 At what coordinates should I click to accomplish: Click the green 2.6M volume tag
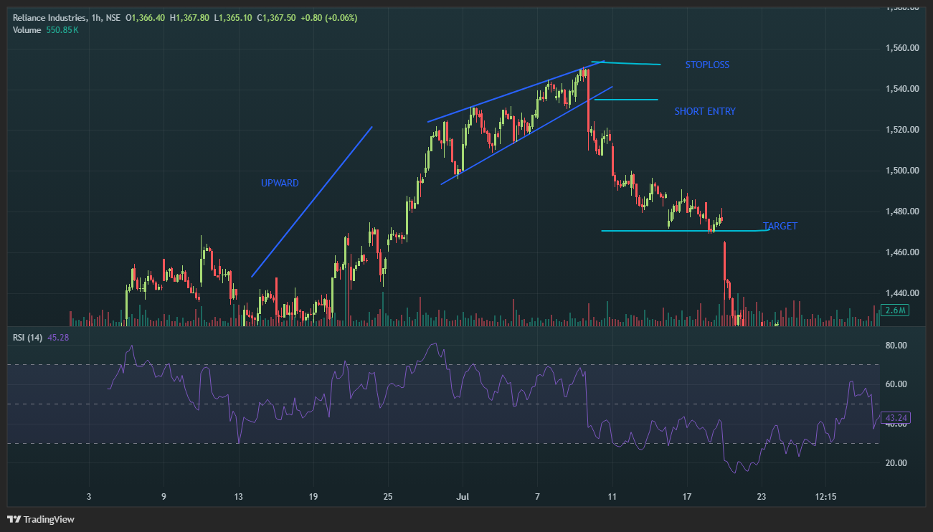tap(896, 310)
